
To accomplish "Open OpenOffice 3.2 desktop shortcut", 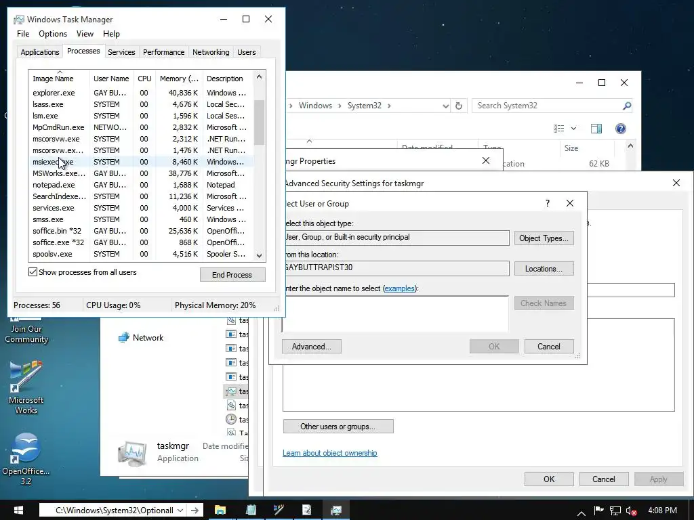I will pos(26,459).
